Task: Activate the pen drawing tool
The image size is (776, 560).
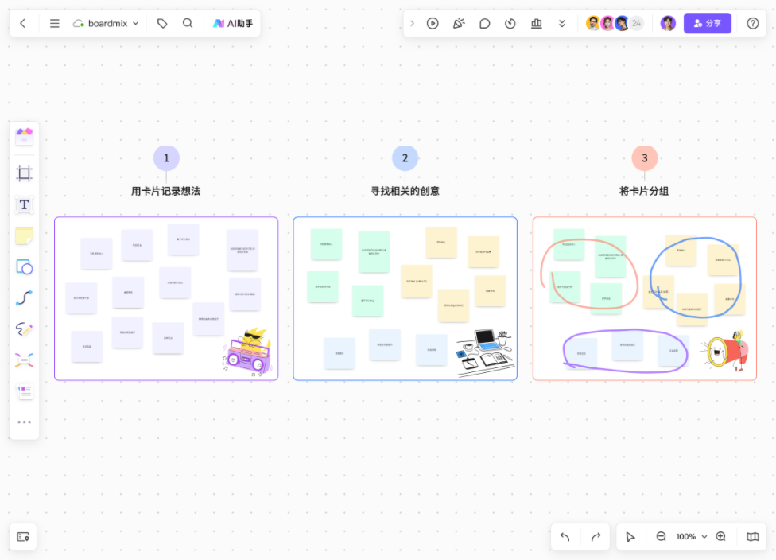Action: point(25,329)
